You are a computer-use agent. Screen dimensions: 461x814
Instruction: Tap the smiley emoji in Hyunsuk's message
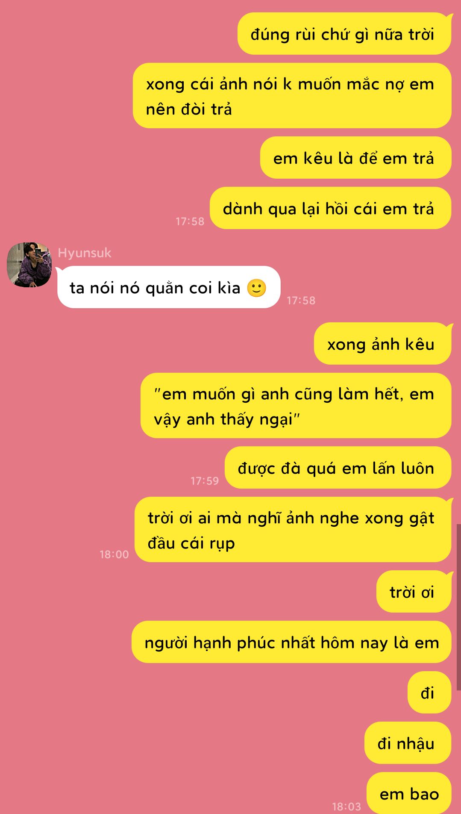tap(256, 288)
